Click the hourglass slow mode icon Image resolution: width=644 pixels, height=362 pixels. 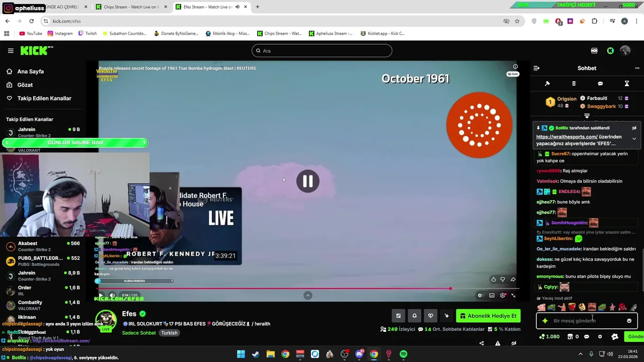(x=627, y=83)
